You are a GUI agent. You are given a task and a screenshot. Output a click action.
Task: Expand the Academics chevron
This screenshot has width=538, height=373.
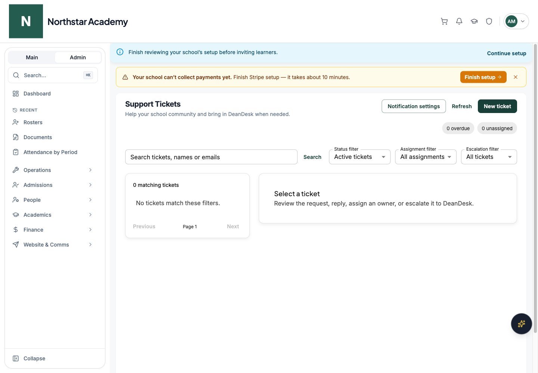(90, 215)
